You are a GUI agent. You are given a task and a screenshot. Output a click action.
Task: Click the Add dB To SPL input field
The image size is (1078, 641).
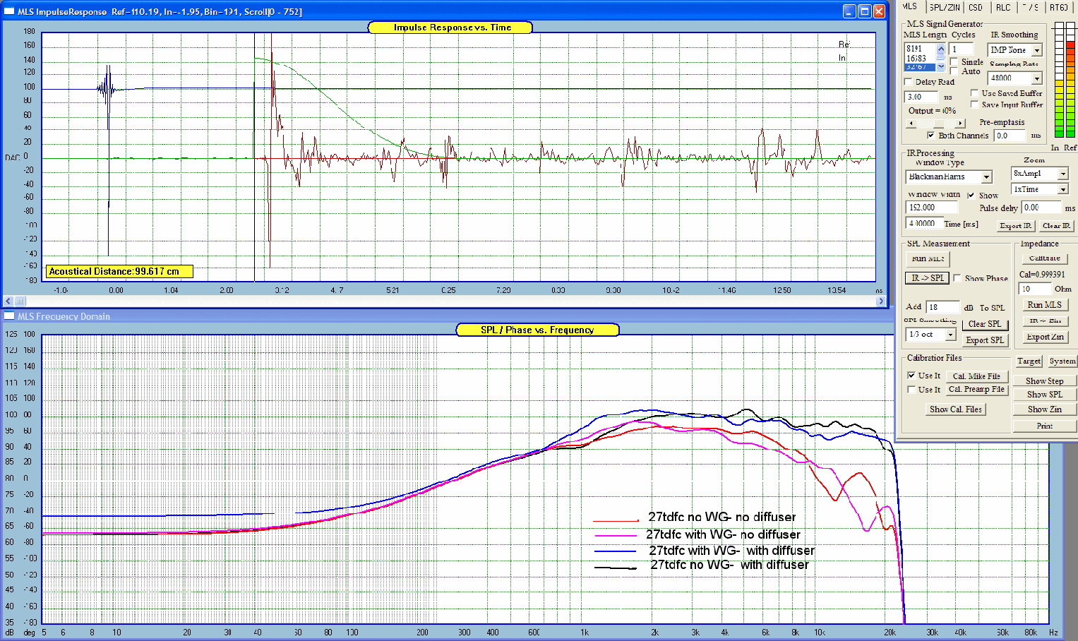(x=943, y=307)
